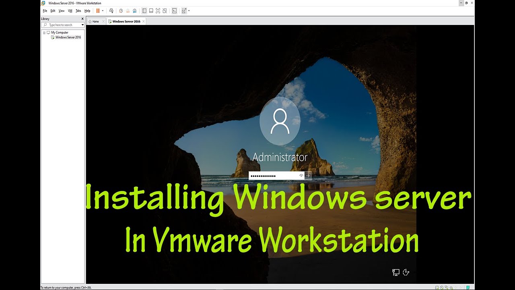
Task: Toggle password reveal eye icon
Action: point(301,176)
